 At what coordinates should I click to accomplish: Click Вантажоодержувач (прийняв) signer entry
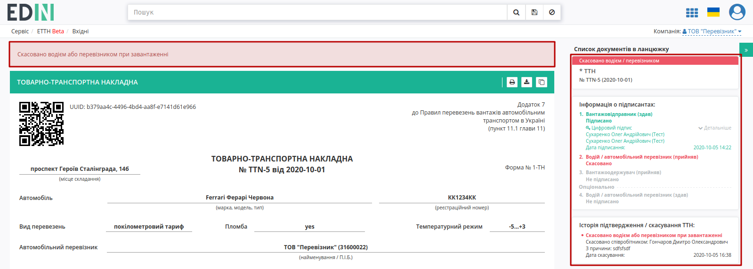[x=623, y=172]
